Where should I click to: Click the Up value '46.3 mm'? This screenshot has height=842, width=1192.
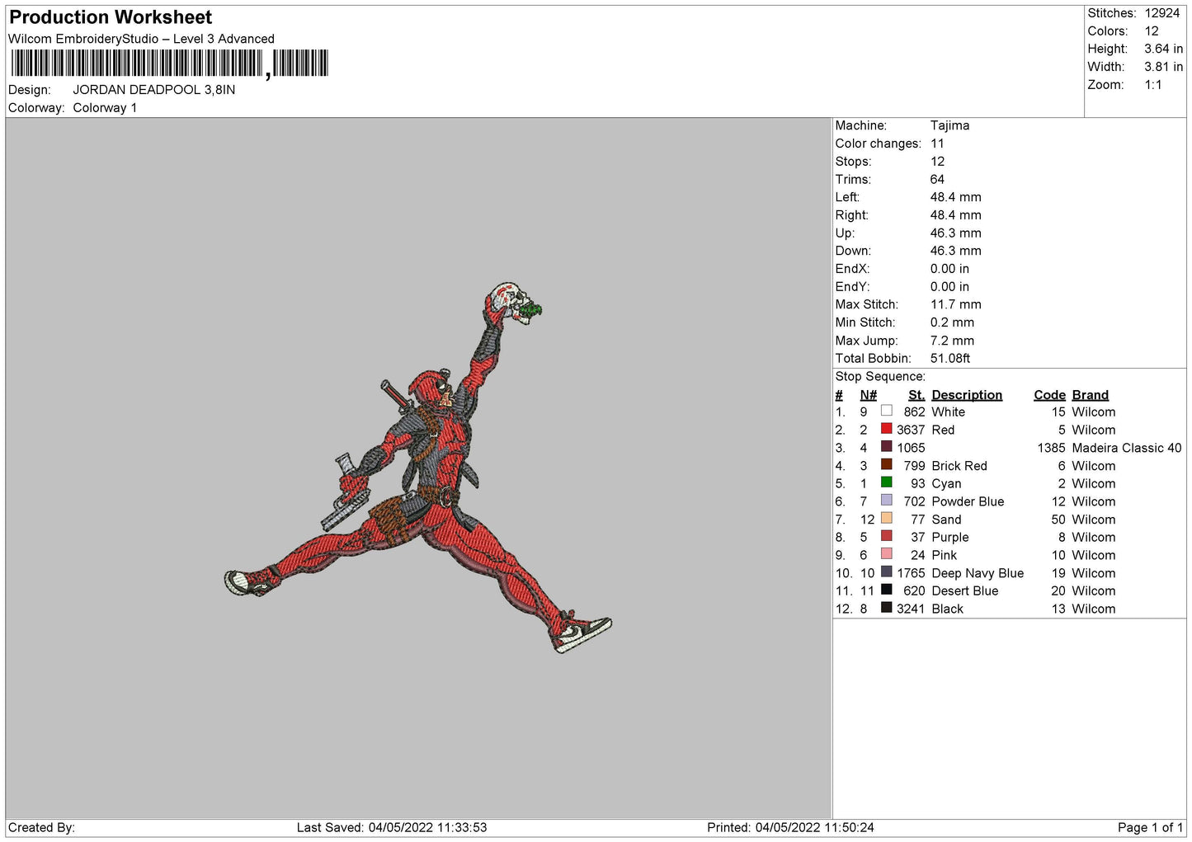[955, 233]
